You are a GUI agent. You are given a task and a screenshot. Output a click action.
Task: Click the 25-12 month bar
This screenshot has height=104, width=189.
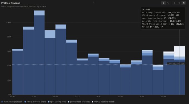[x=82, y=77]
